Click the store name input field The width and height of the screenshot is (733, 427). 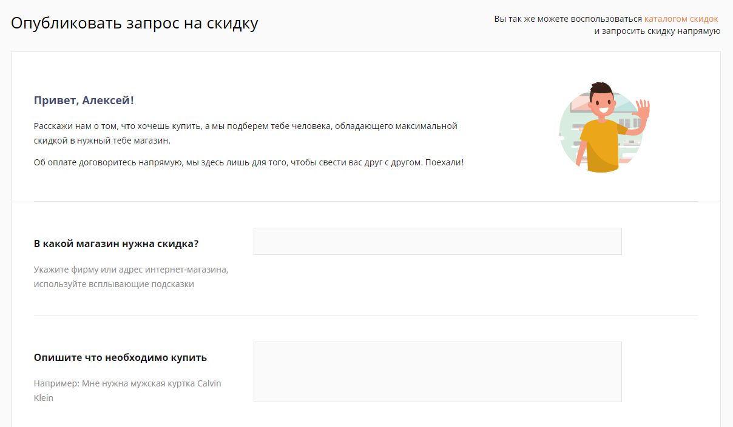pyautogui.click(x=437, y=241)
